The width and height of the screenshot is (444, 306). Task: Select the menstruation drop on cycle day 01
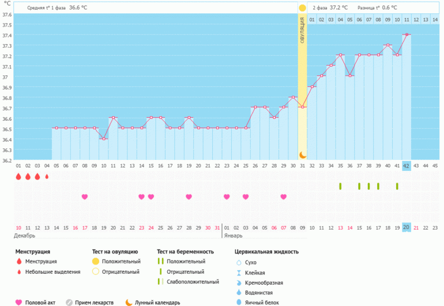point(18,177)
